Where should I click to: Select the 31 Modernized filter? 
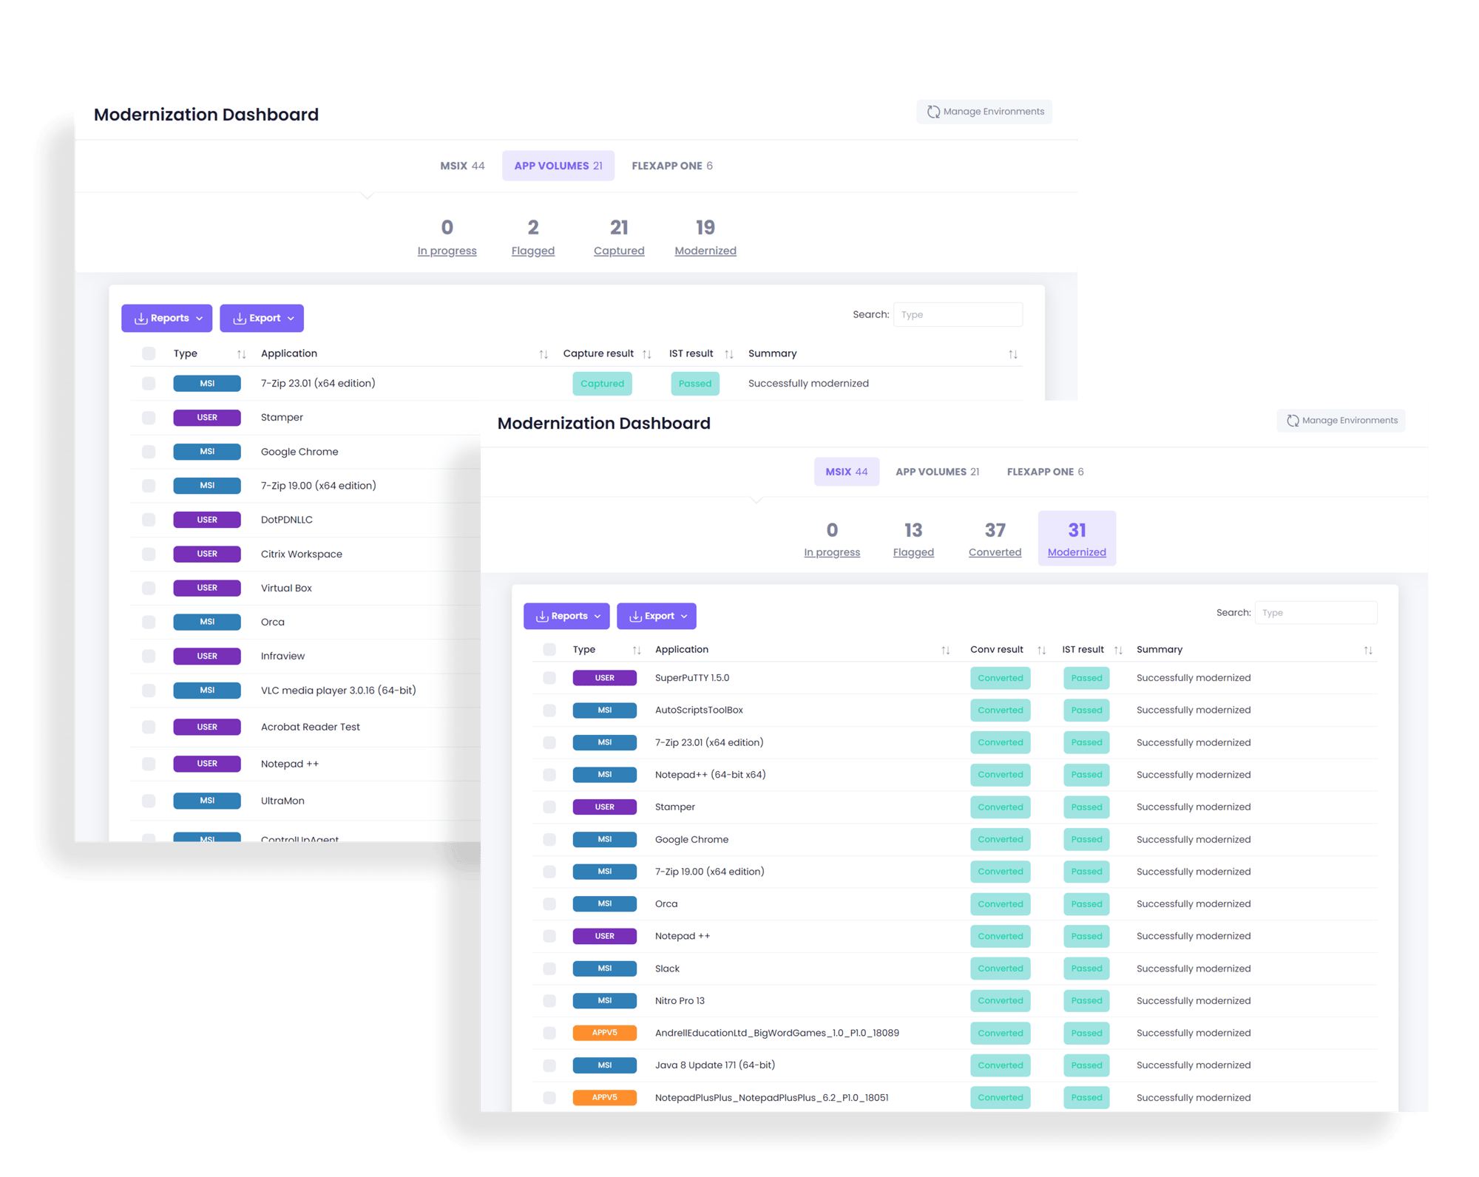click(x=1077, y=539)
